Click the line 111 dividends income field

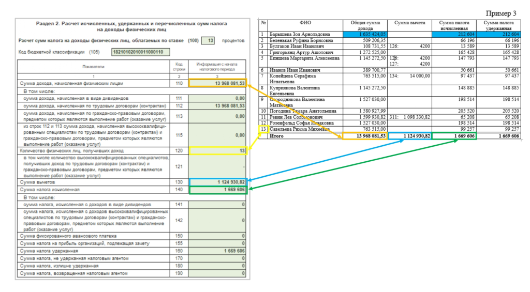(x=217, y=98)
